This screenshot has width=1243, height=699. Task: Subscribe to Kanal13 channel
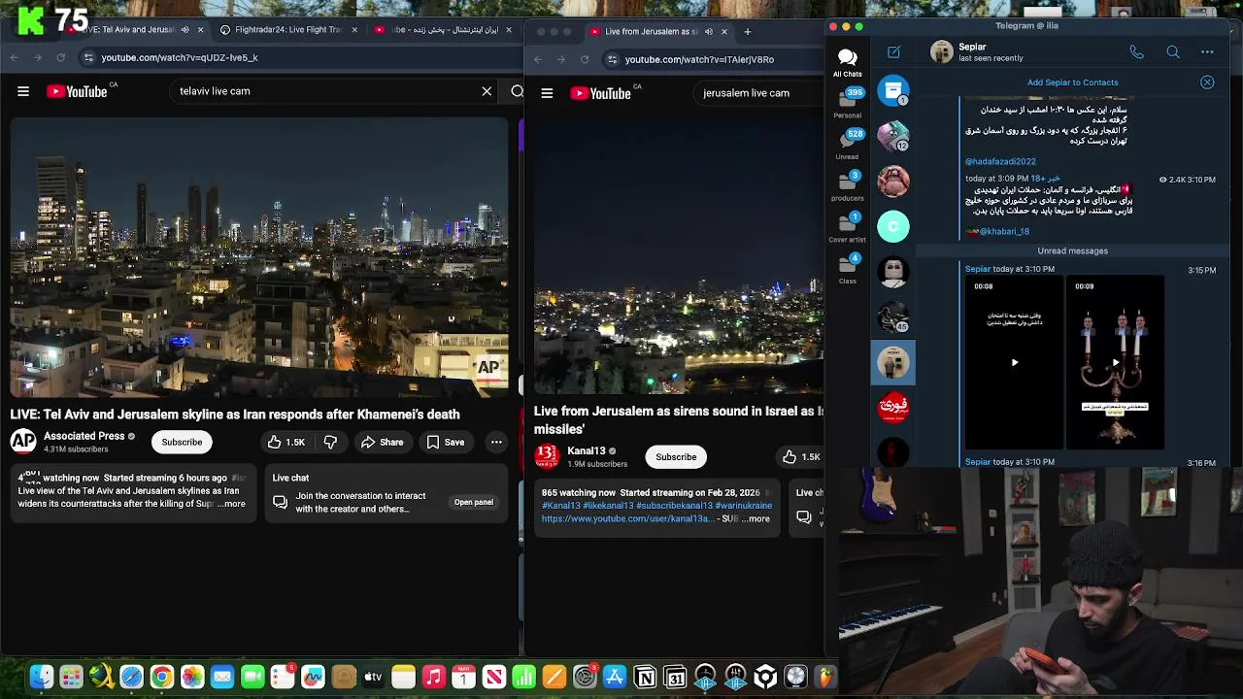676,456
